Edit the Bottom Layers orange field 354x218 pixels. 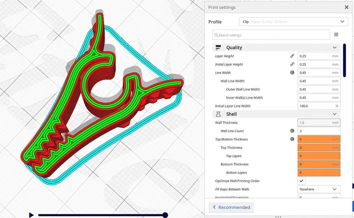tap(319, 173)
